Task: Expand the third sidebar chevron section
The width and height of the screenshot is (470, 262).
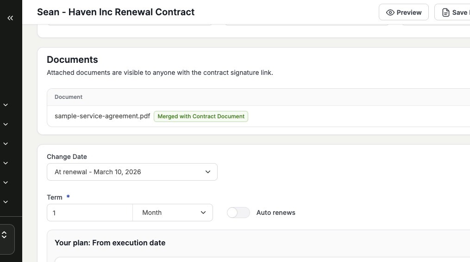Action: click(6, 144)
